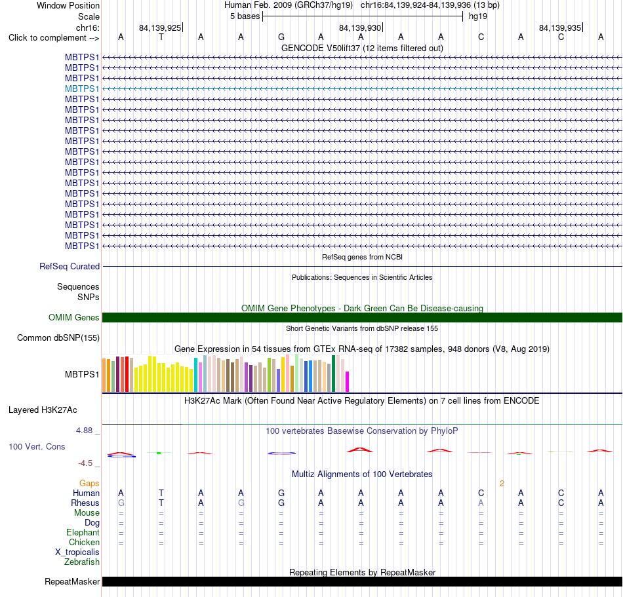The image size is (623, 597).
Task: Click the 'Dog' alignment row label
Action: click(92, 523)
